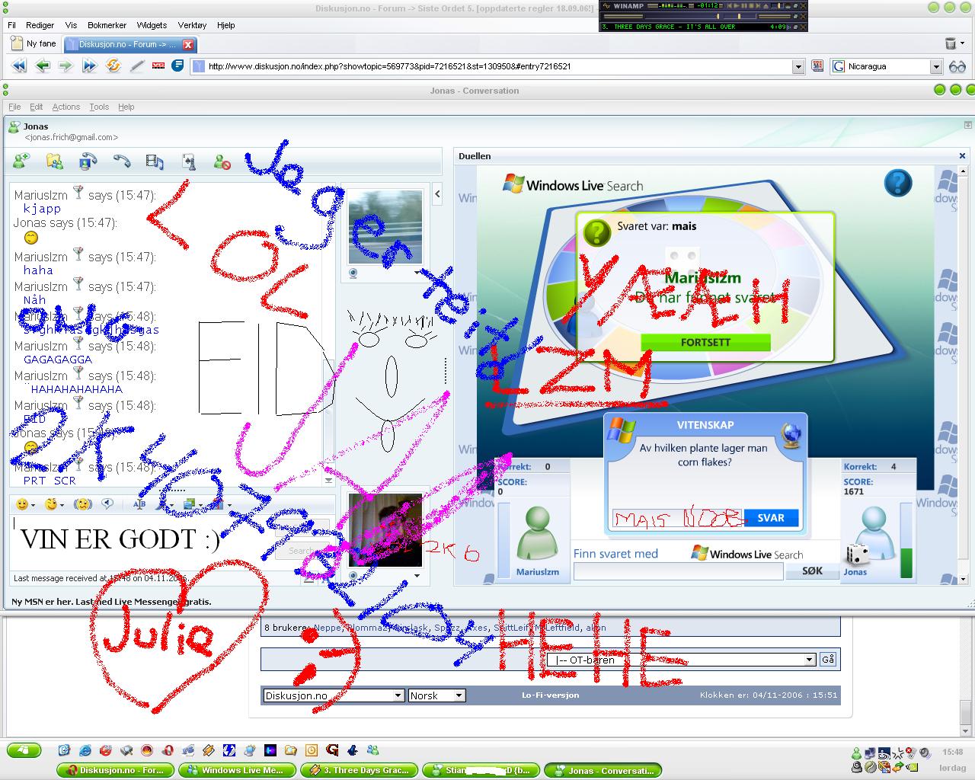
Task: Open the Windows Live Me... taskbar button
Action: click(x=235, y=770)
